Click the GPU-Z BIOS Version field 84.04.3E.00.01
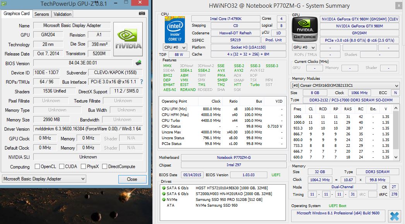The image size is (405, 224). coord(83,63)
